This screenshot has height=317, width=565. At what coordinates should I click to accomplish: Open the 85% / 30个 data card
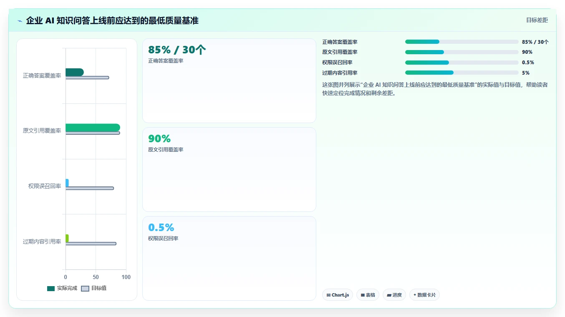point(229,81)
